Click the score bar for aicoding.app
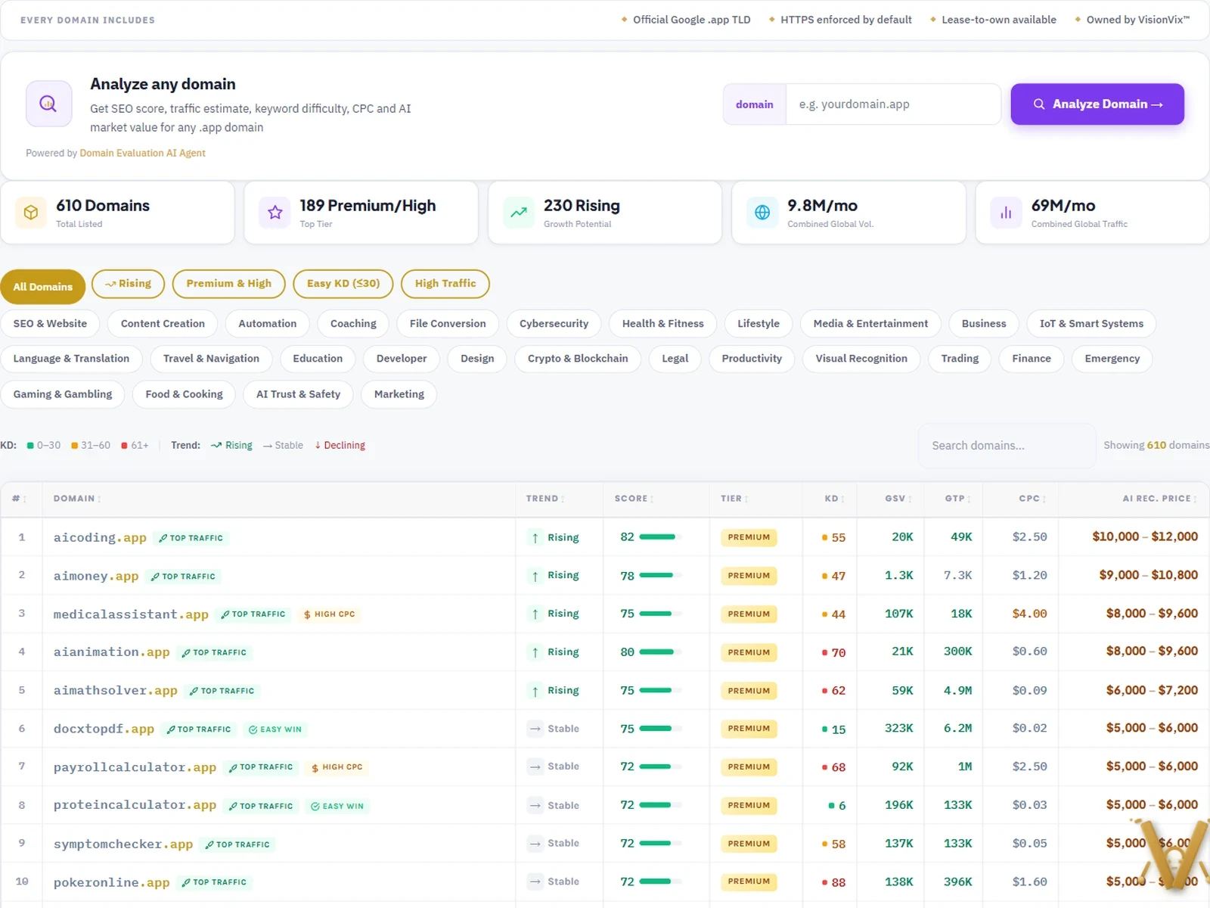1210x908 pixels. [x=660, y=537]
